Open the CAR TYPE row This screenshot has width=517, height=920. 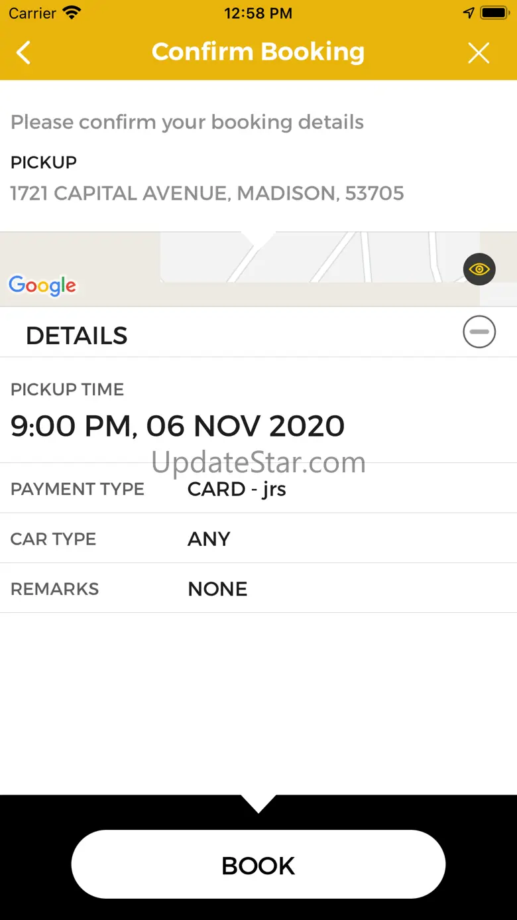pos(258,539)
